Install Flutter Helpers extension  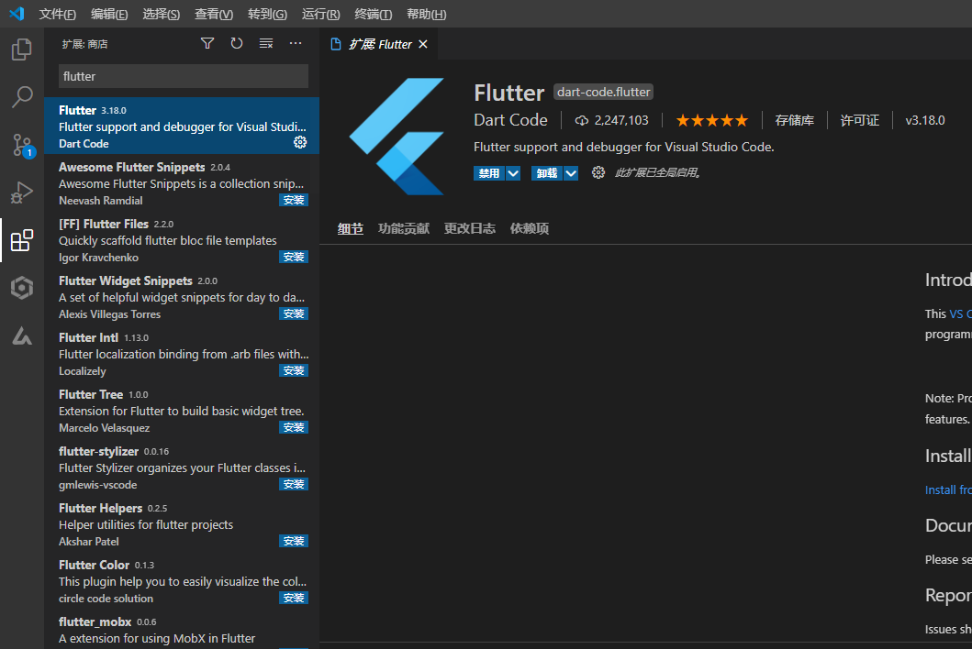(294, 541)
